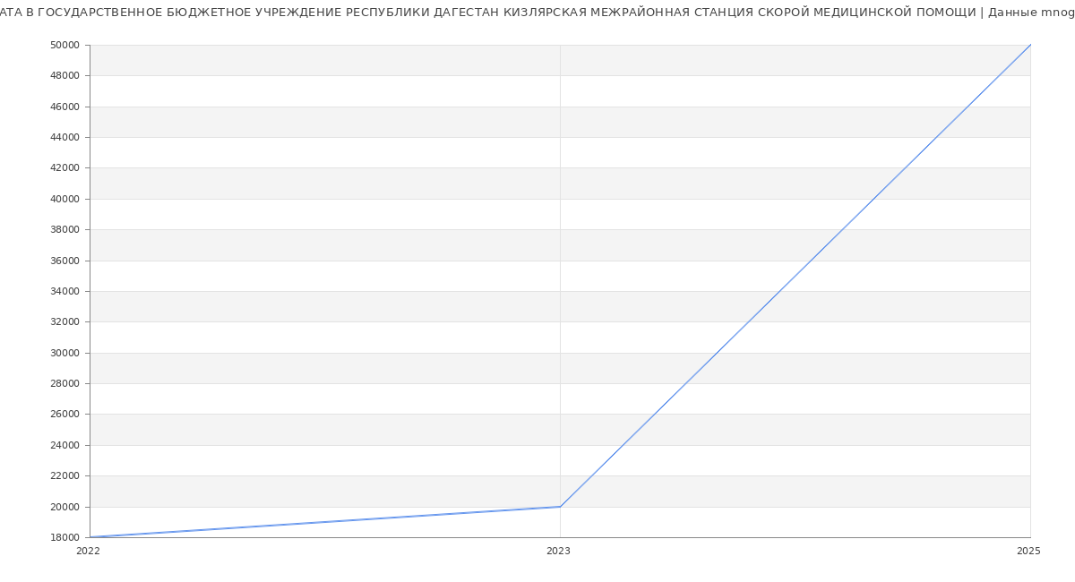Screen dimensions: 1075x582
Task: Select the 24000 y-axis label
Action: 65,445
